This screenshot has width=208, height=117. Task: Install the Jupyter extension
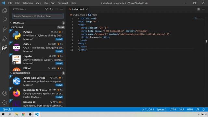coord(59,63)
